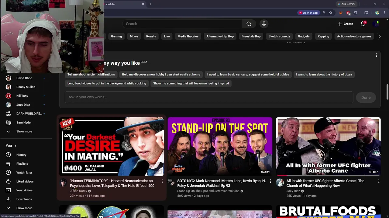Click Joey Diaz avatar under video

pyautogui.click(x=280, y=183)
